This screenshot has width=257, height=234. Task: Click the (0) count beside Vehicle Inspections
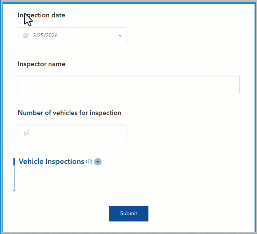89,162
